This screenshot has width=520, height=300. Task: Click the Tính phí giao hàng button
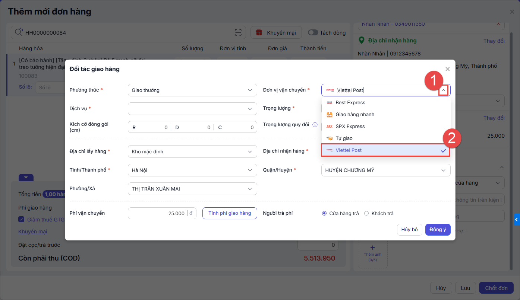(x=230, y=213)
